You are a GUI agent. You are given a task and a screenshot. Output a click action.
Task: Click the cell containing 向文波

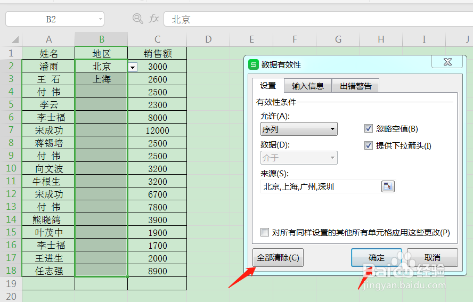click(48, 168)
